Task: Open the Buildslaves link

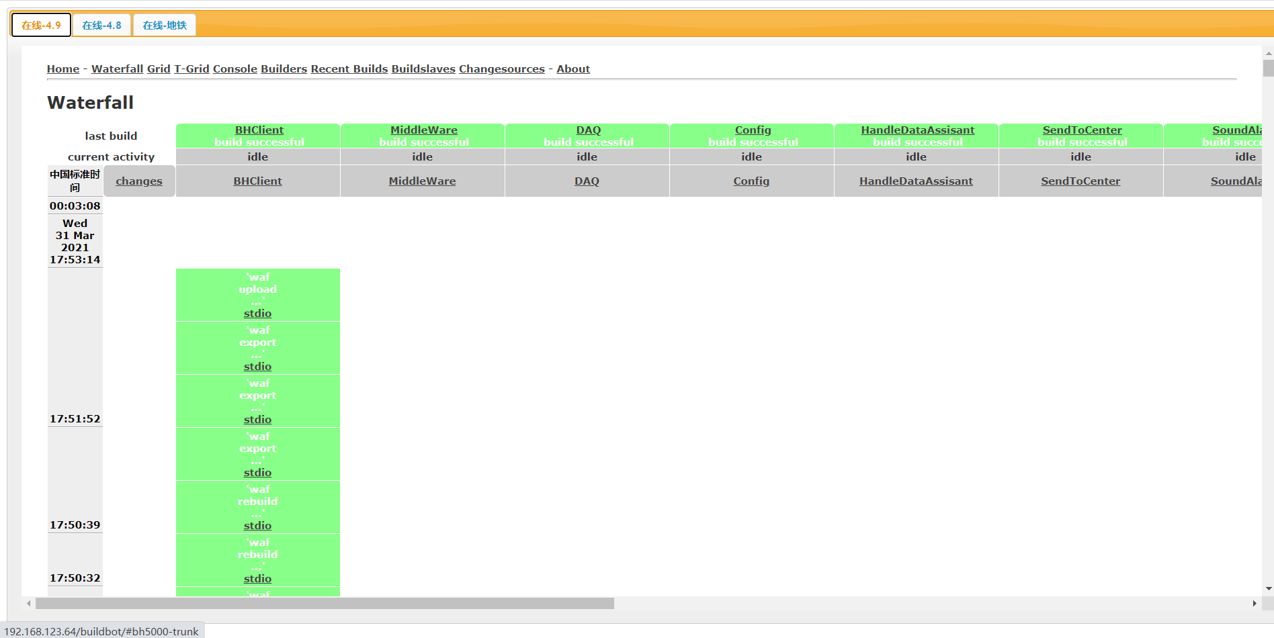Action: 423,69
